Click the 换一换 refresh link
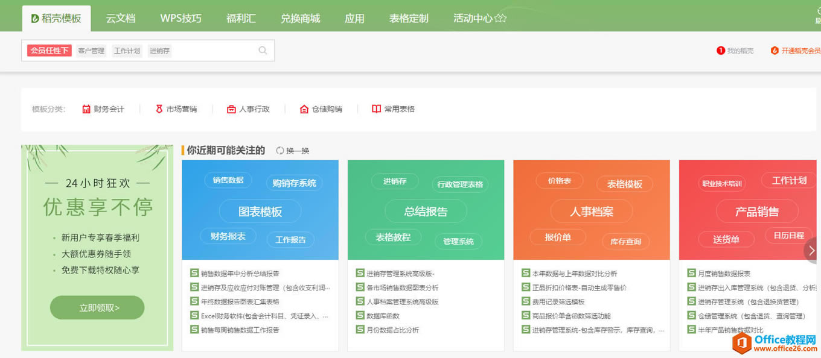821x358 pixels. coord(298,151)
